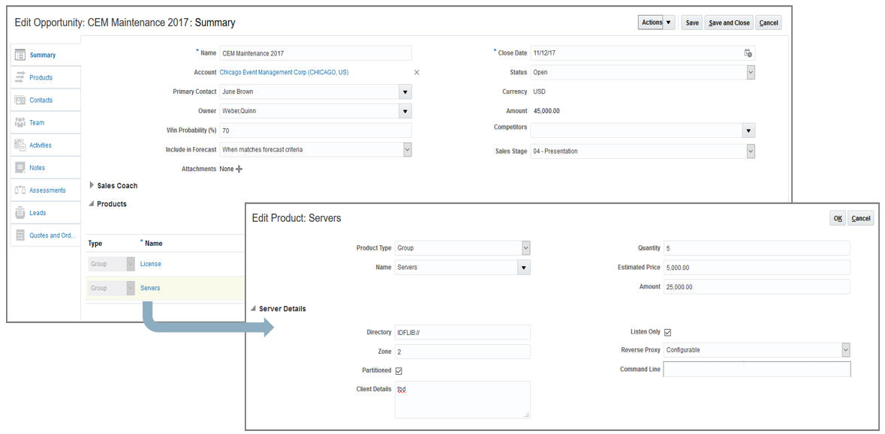Click the OK button in Edit Product
885x434 pixels.
tap(838, 219)
